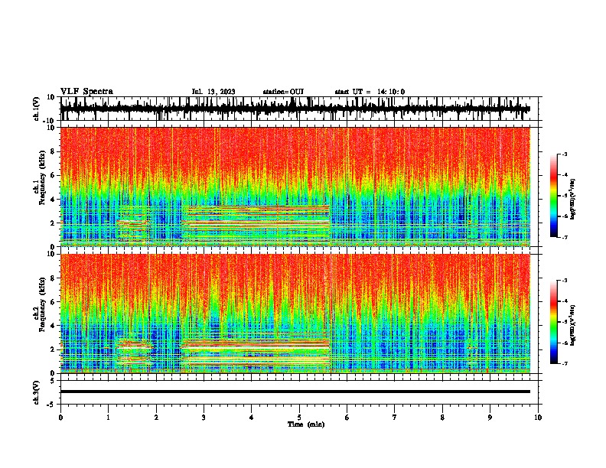The width and height of the screenshot is (606, 468).
Task: Click time axis tick label 0
Action: [60, 418]
